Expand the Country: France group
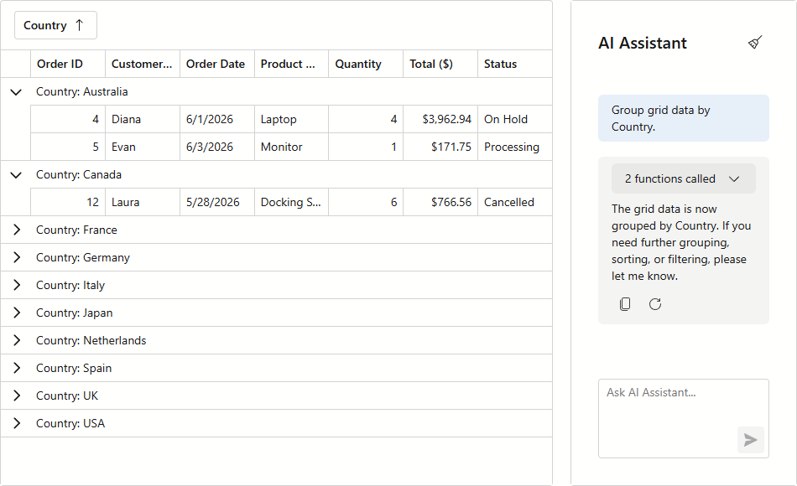The width and height of the screenshot is (797, 486). [x=16, y=230]
